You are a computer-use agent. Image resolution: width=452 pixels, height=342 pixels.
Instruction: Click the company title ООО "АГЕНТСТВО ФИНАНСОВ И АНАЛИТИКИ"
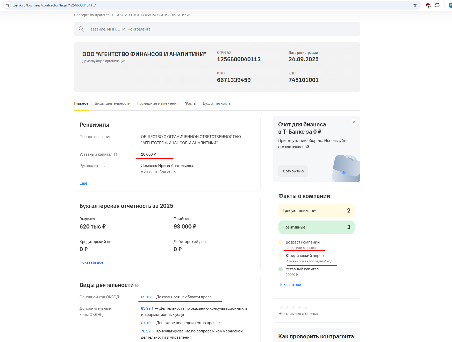click(144, 54)
